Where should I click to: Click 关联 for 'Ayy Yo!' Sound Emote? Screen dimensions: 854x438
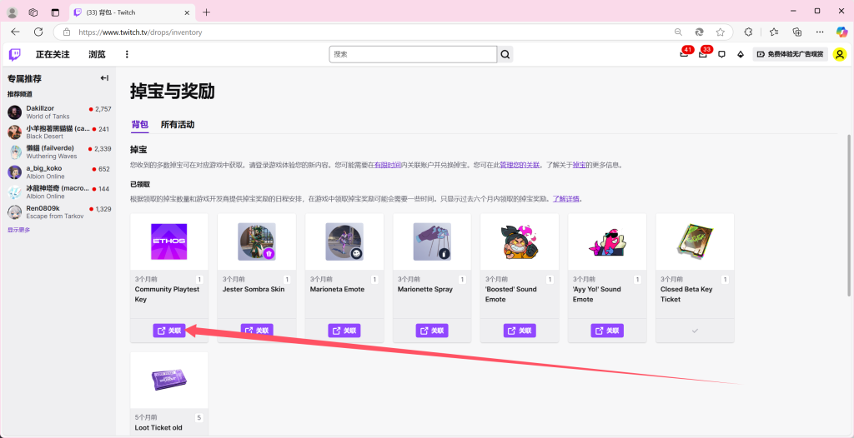point(607,331)
